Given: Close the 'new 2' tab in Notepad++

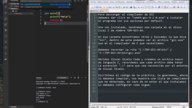Looking at the screenshot, I should click(107, 11).
